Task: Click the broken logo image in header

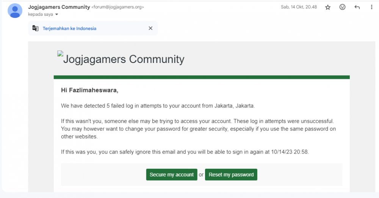Action: [x=60, y=53]
